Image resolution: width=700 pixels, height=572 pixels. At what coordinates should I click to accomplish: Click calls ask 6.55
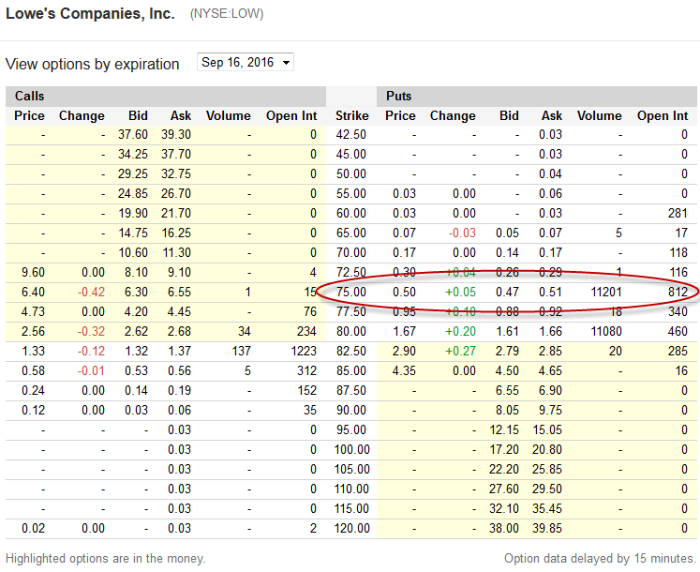click(x=179, y=292)
